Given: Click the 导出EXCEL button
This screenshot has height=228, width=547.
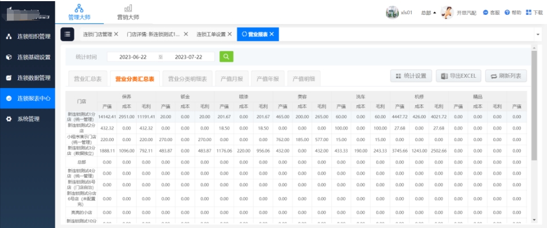Looking at the screenshot, I should [458, 76].
